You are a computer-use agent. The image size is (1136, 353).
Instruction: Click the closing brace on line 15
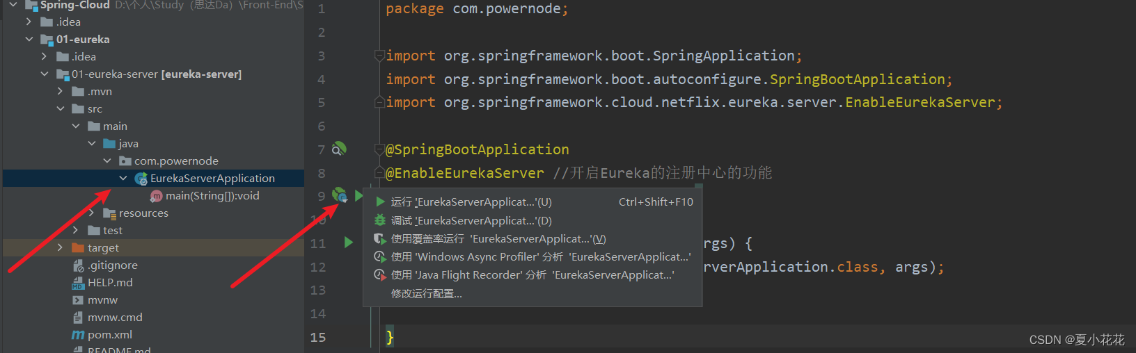[390, 337]
